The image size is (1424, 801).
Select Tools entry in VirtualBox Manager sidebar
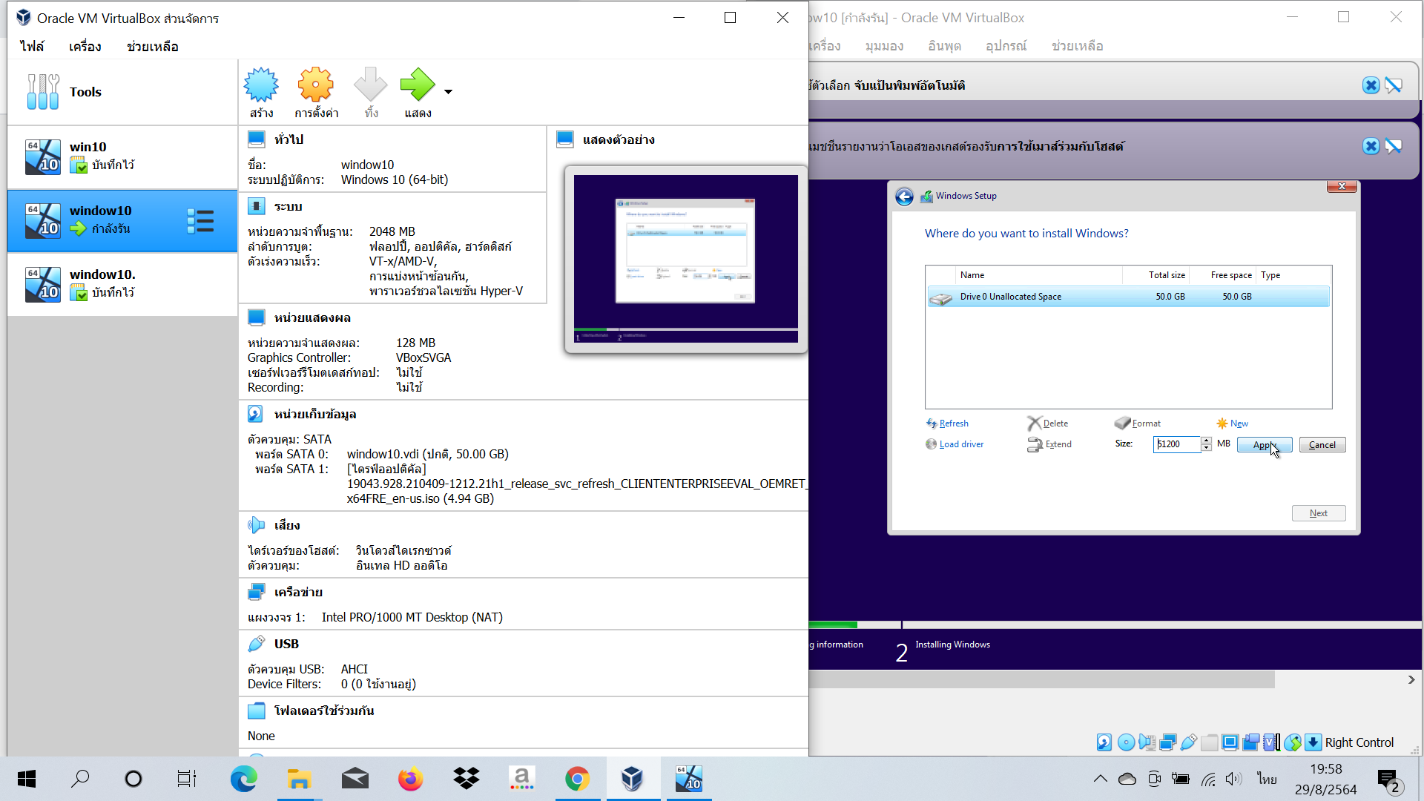coord(122,92)
